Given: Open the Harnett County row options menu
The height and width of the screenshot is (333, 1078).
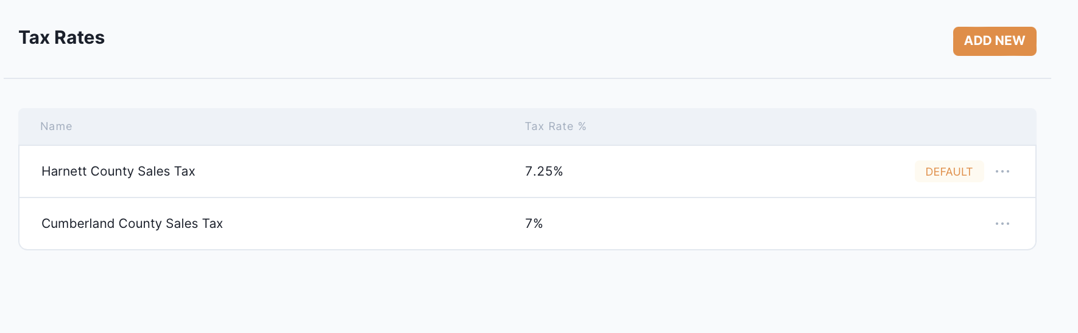Looking at the screenshot, I should click(1002, 171).
